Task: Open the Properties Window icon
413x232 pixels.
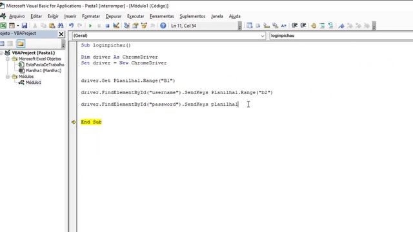Action: pyautogui.click(x=136, y=26)
